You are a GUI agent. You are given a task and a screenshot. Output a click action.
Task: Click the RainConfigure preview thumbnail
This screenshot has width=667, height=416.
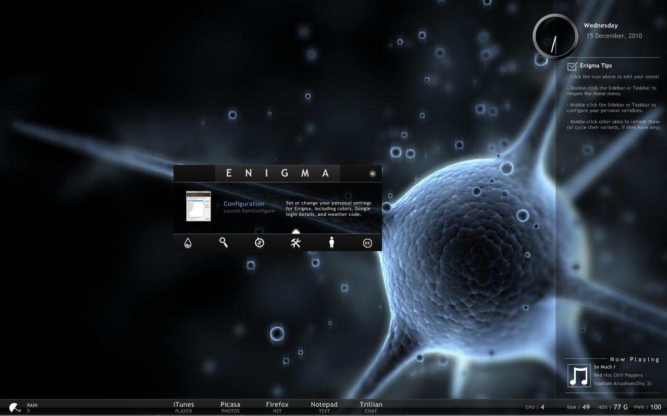coord(199,206)
